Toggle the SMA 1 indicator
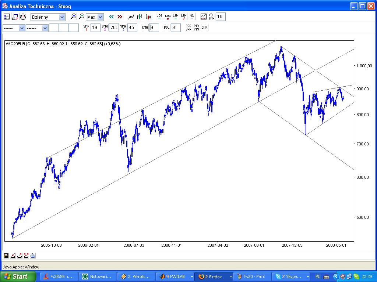 pyautogui.click(x=86, y=28)
